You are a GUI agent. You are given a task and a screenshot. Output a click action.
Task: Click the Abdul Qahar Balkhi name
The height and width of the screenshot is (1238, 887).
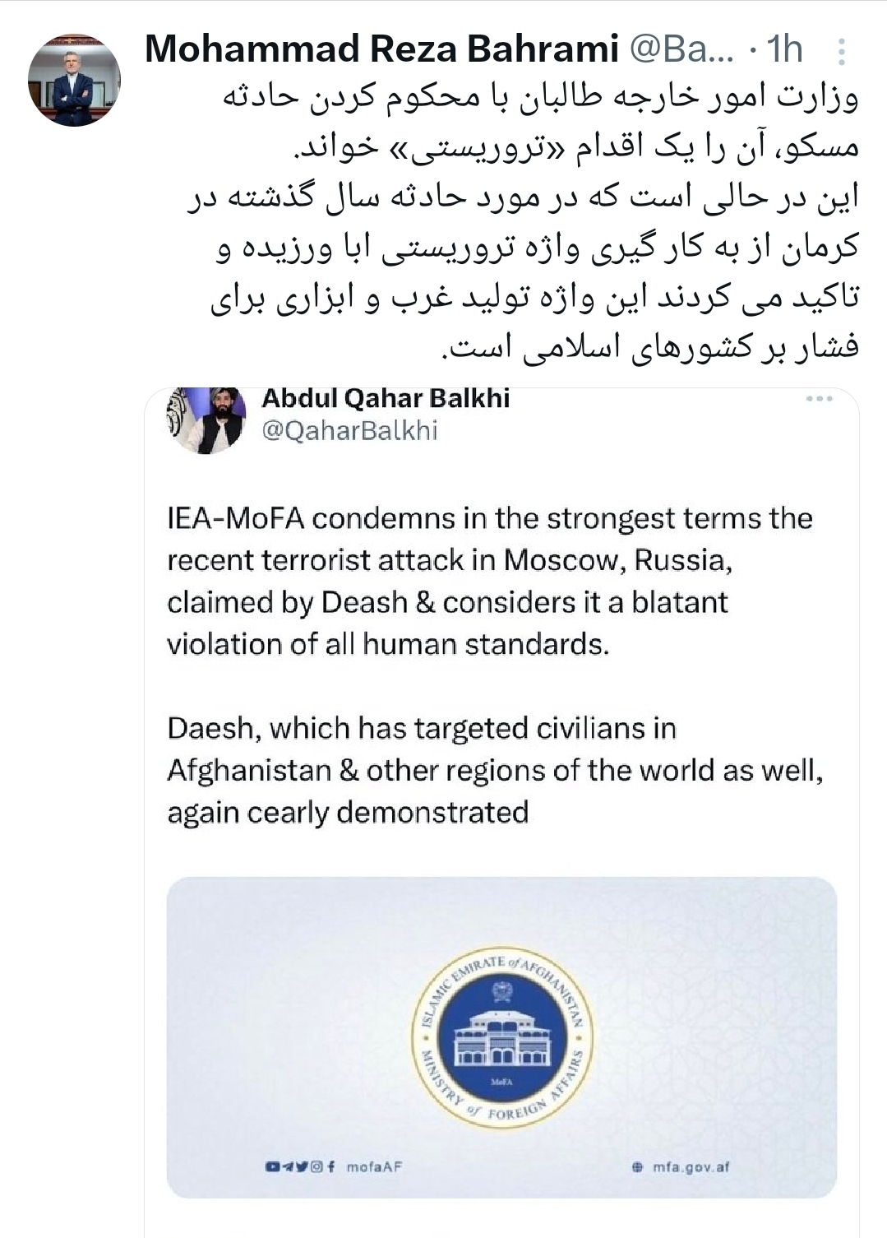[x=386, y=398]
